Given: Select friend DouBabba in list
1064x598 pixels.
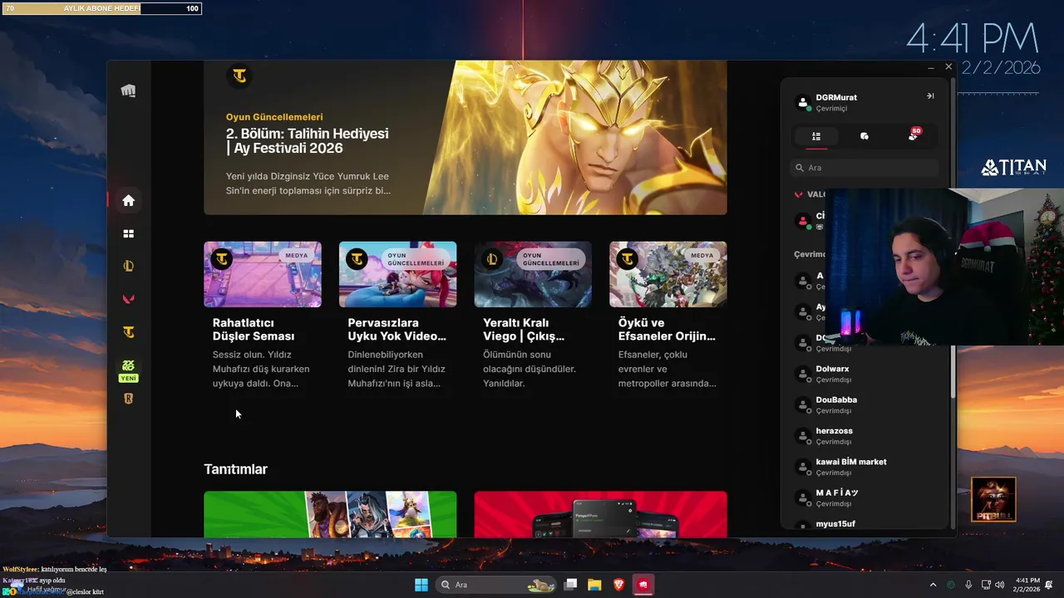Looking at the screenshot, I should pyautogui.click(x=864, y=404).
